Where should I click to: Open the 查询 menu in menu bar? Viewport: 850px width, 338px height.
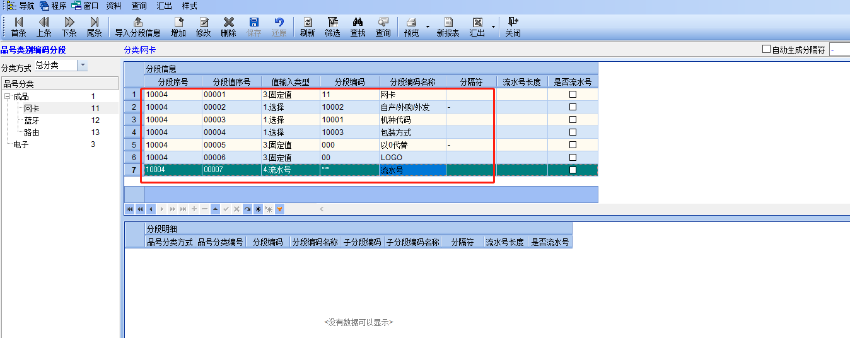click(x=139, y=6)
